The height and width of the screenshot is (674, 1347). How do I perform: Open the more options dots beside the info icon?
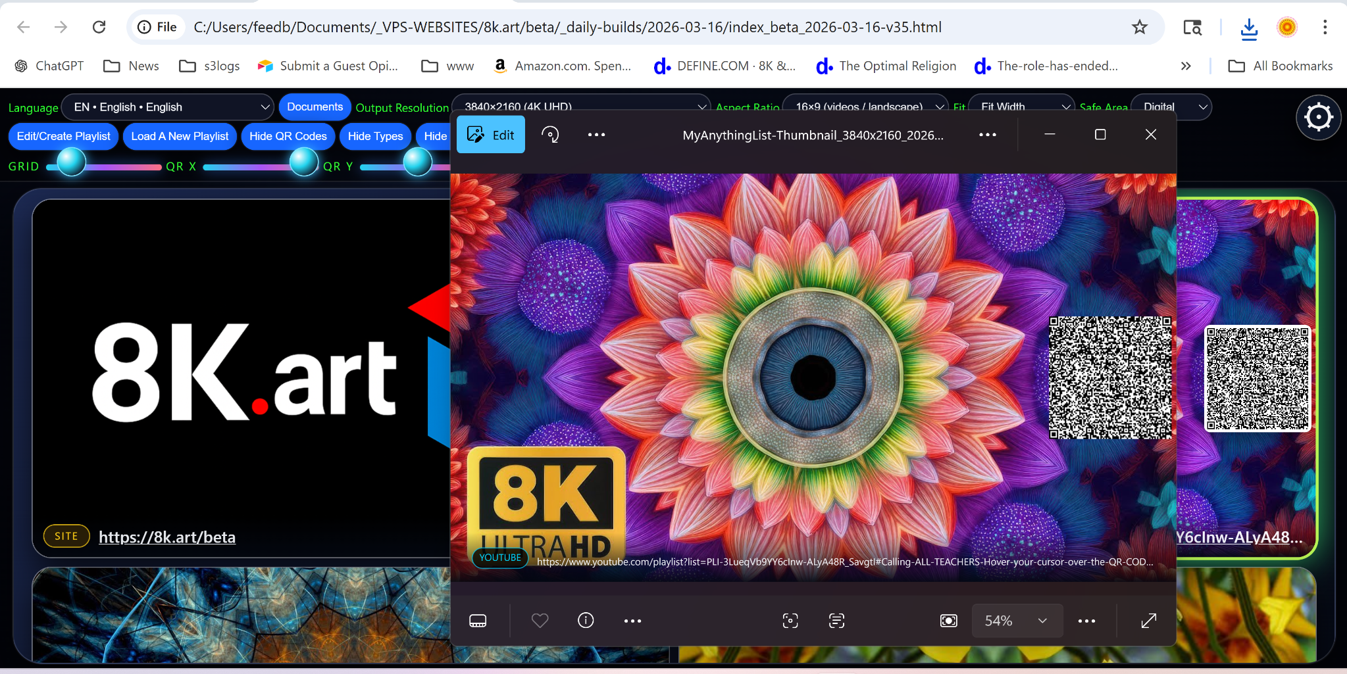(632, 621)
